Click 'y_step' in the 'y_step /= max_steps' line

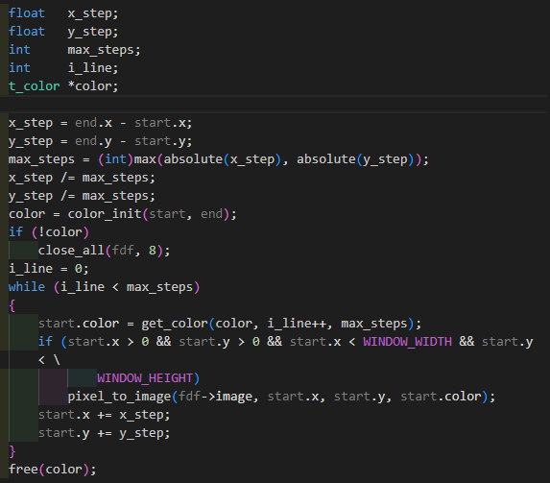[31, 196]
